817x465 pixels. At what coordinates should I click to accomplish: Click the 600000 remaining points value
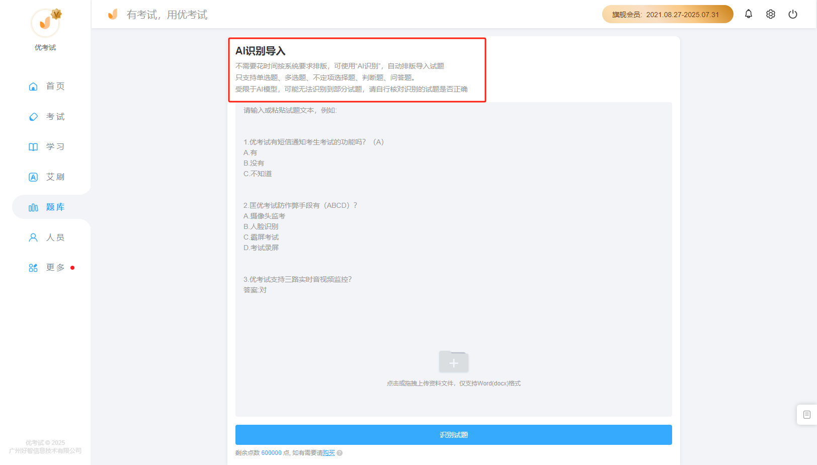tap(272, 453)
